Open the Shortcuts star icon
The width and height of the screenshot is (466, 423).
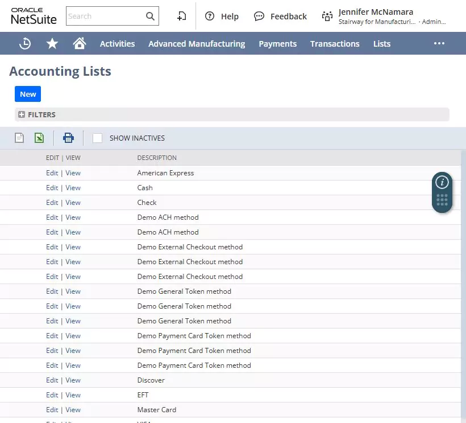tap(52, 44)
